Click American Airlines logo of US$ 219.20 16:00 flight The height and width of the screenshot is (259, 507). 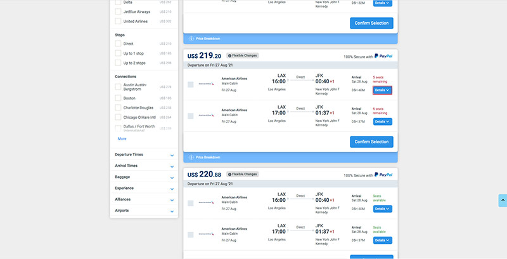point(206,84)
